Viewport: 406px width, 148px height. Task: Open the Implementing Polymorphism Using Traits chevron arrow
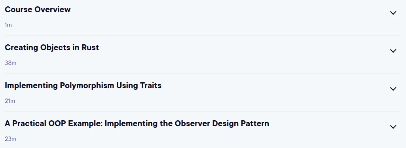pos(393,89)
